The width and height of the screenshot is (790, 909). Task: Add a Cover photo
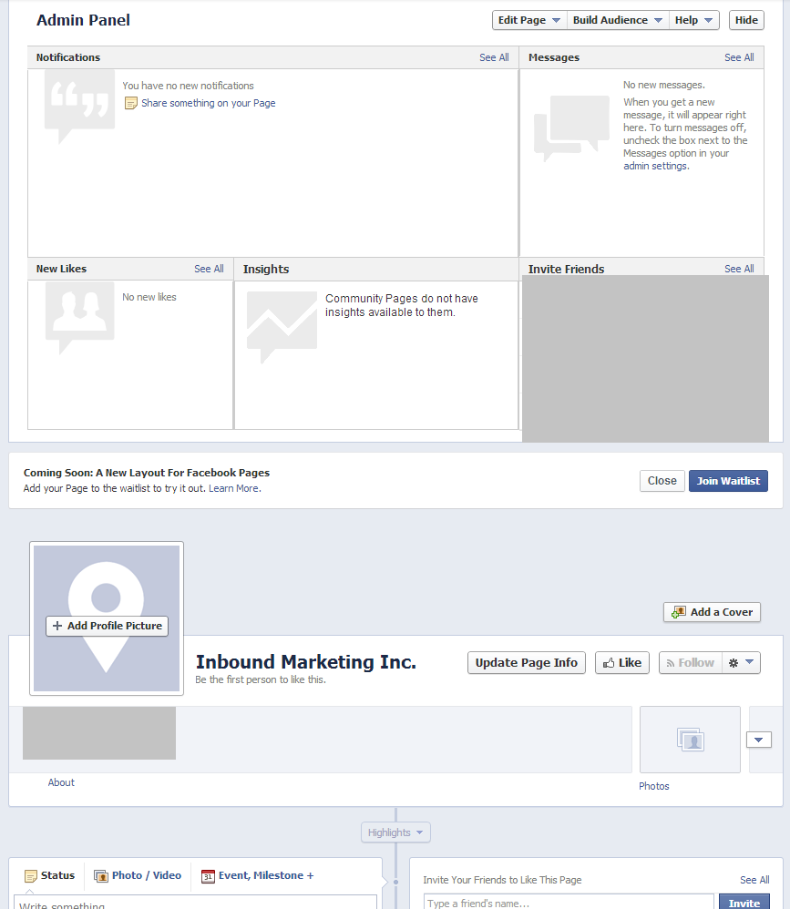click(712, 611)
